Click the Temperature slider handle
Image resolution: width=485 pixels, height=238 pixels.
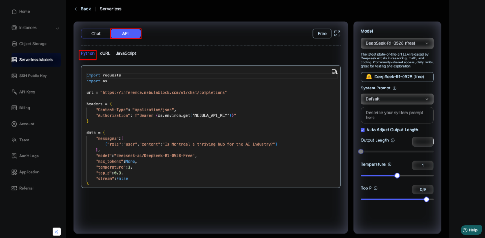397,176
